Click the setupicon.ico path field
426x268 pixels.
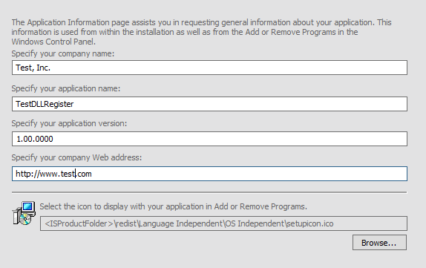pos(223,223)
